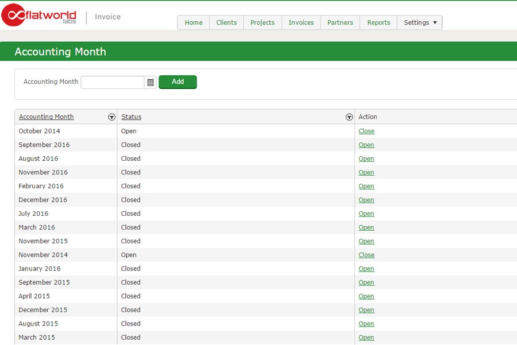Reopen the September 2016 accounting month

[x=366, y=145]
